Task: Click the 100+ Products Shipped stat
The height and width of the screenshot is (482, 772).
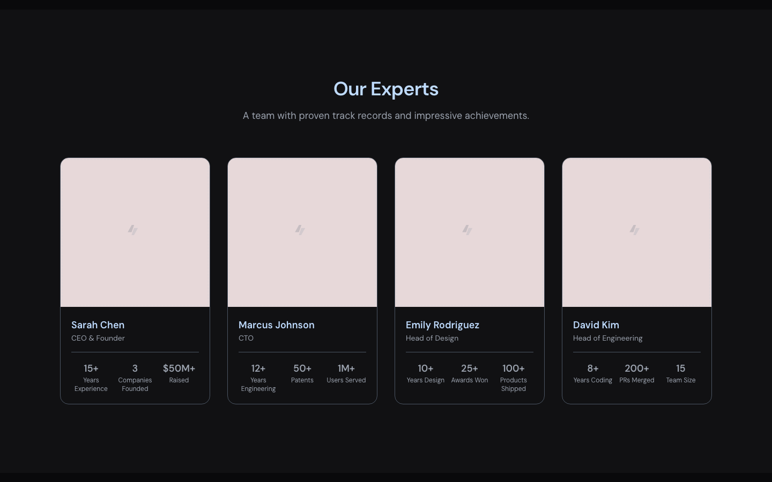Action: coord(514,378)
